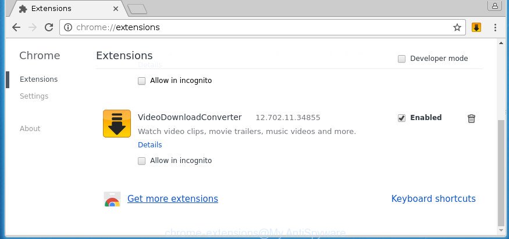Image resolution: width=509 pixels, height=239 pixels.
Task: Reload the extensions page
Action: pos(49,27)
